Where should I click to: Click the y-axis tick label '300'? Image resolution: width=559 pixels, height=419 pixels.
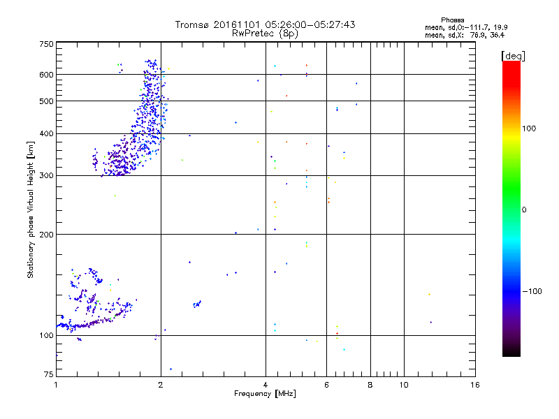(46, 176)
